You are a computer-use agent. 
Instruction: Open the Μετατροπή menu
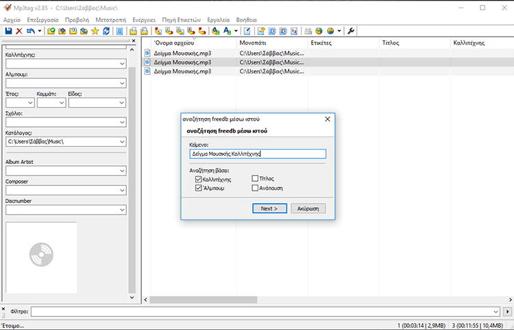(x=110, y=20)
